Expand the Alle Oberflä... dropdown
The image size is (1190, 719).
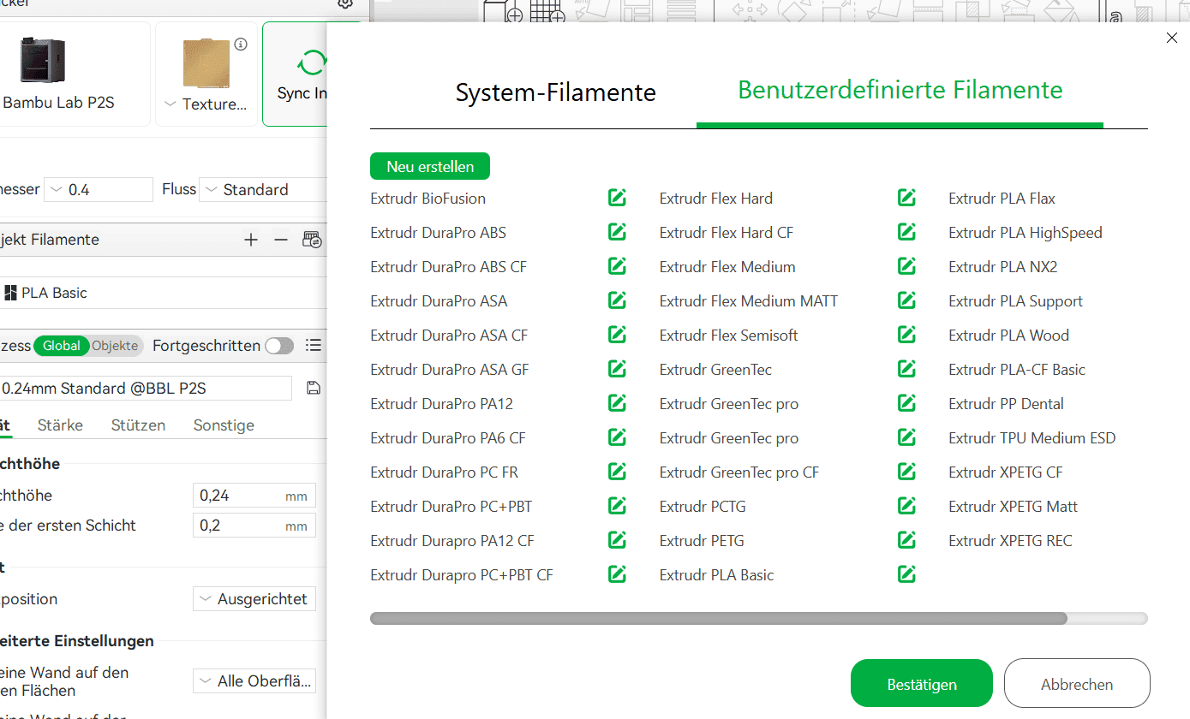[x=254, y=681]
